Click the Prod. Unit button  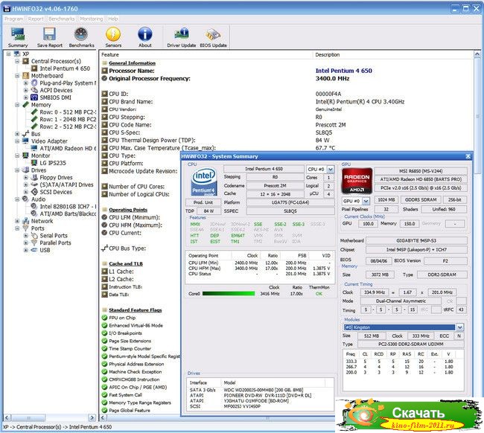click(203, 202)
